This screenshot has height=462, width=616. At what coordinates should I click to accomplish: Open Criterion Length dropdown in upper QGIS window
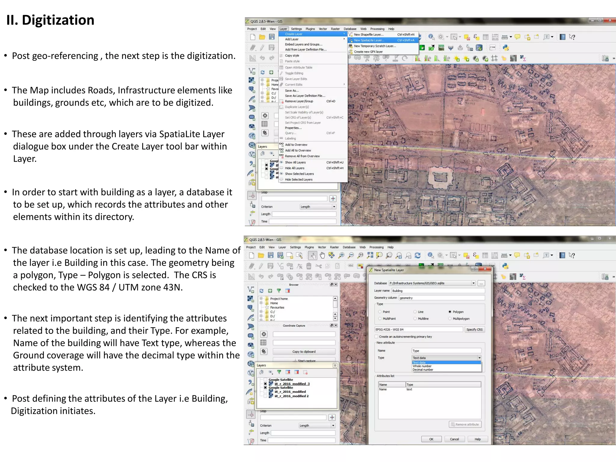tap(318, 207)
